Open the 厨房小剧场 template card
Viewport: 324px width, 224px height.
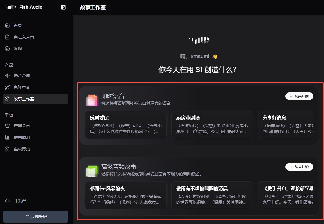click(212, 125)
